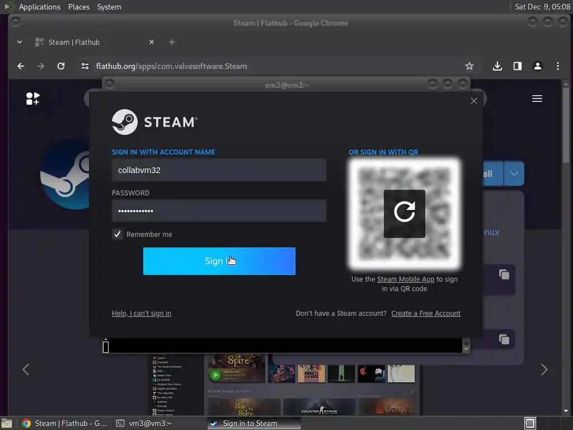573x430 pixels.
Task: Click the Flathub address bar URL
Action: [171, 66]
